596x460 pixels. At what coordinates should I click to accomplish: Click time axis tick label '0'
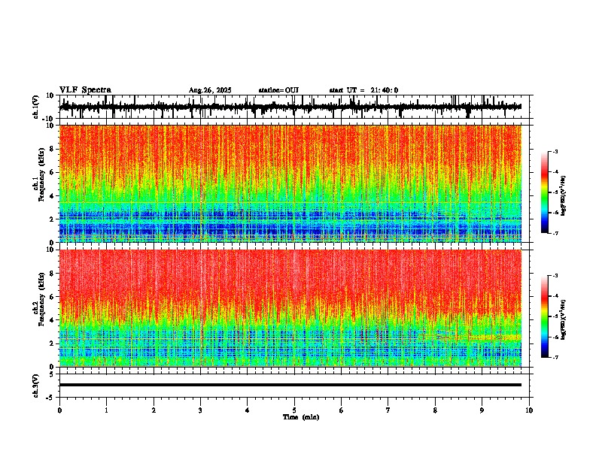59,410
